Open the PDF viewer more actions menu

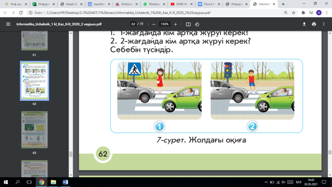tap(324, 24)
